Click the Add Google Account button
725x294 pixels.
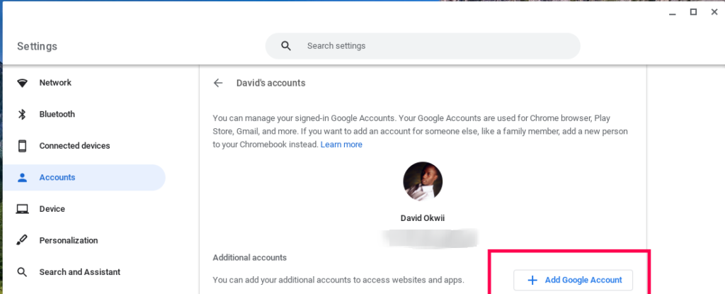(573, 280)
